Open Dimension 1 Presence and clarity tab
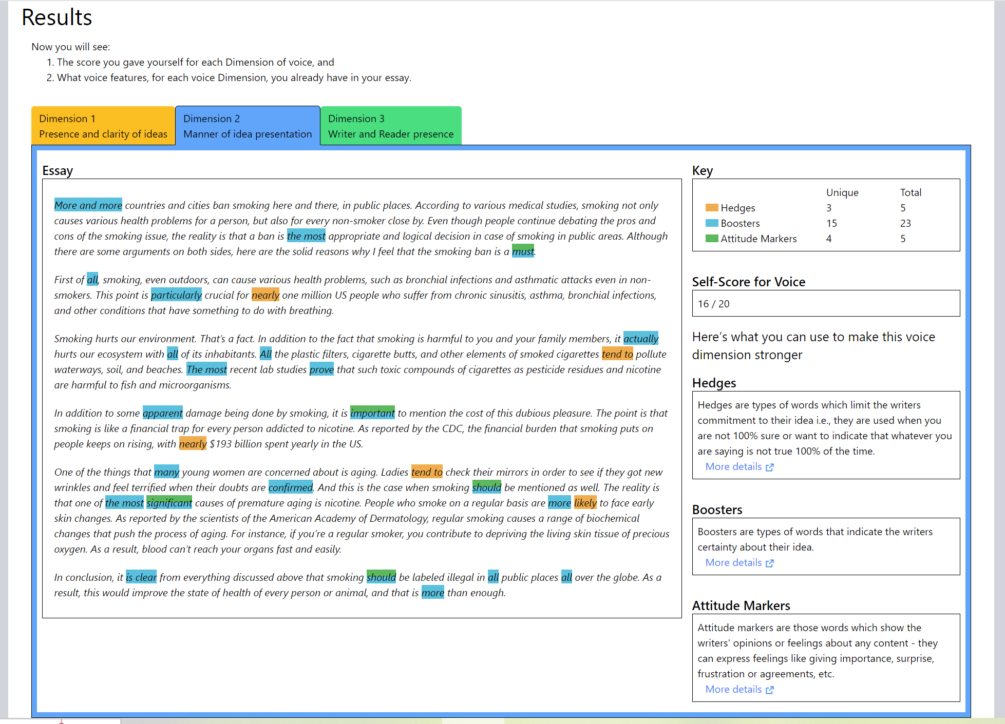Image resolution: width=1005 pixels, height=724 pixels. (103, 126)
